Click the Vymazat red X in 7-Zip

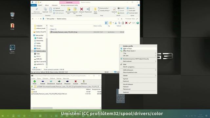coord(75,81)
